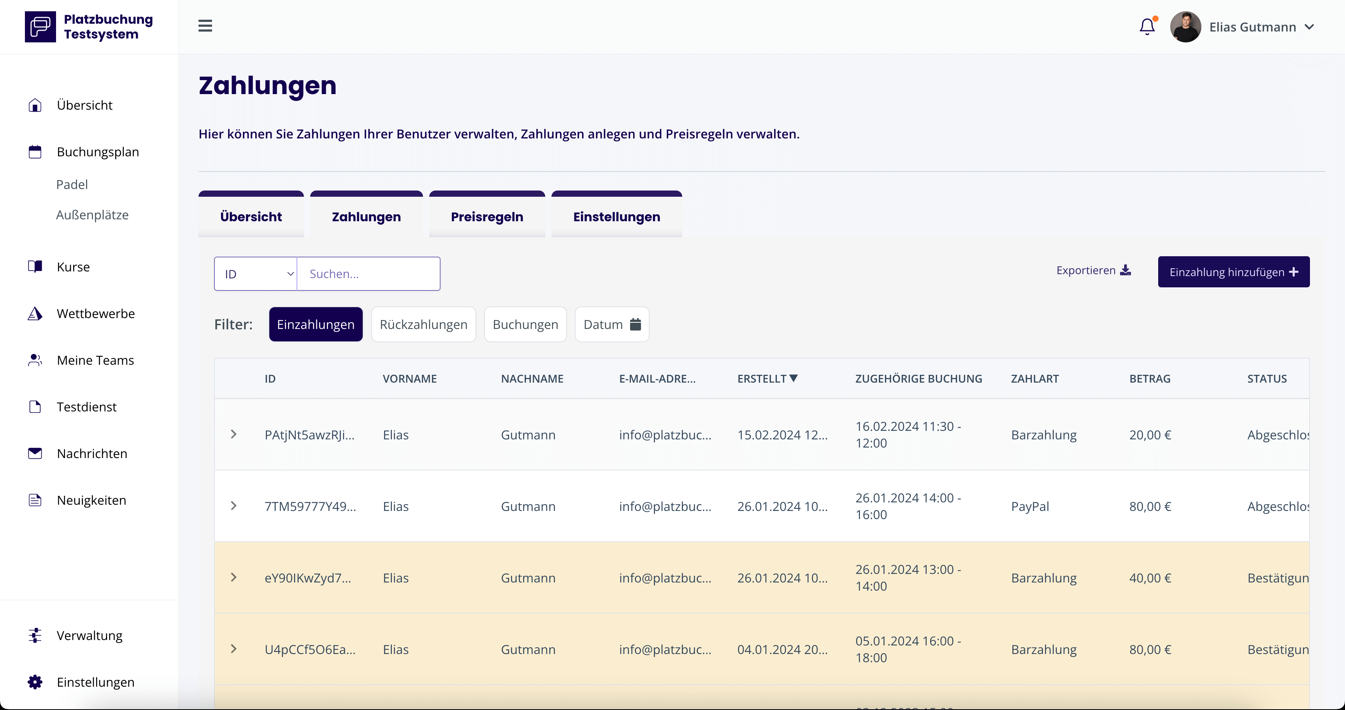The width and height of the screenshot is (1345, 710).
Task: Click the NACHNAME column header
Action: [532, 379]
